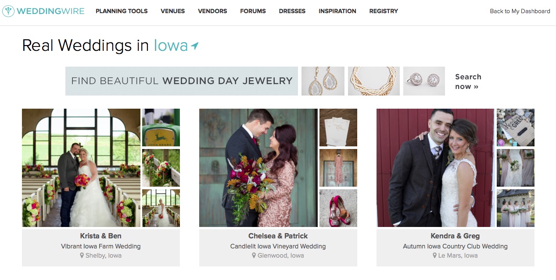
Task: Select Dresses in the navigation bar
Action: (x=292, y=11)
